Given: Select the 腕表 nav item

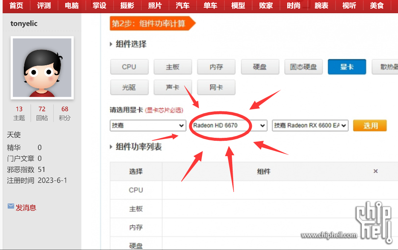Looking at the screenshot, I should (321, 6).
